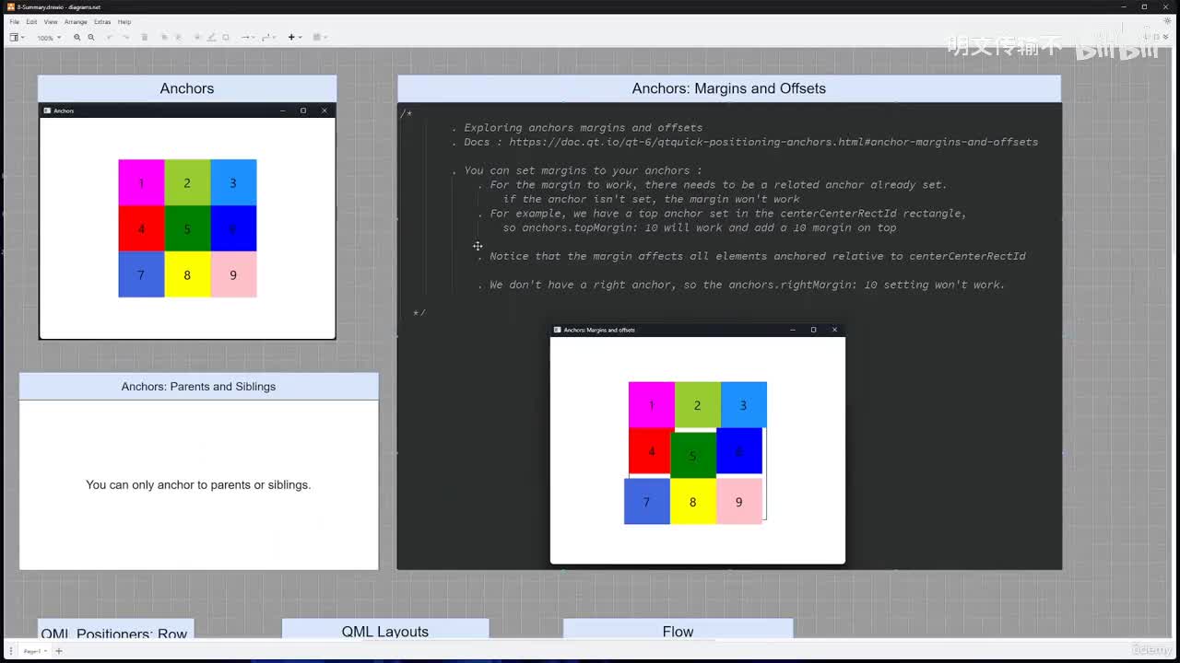
Task: Open the Insert plus dropdown
Action: pyautogui.click(x=294, y=38)
